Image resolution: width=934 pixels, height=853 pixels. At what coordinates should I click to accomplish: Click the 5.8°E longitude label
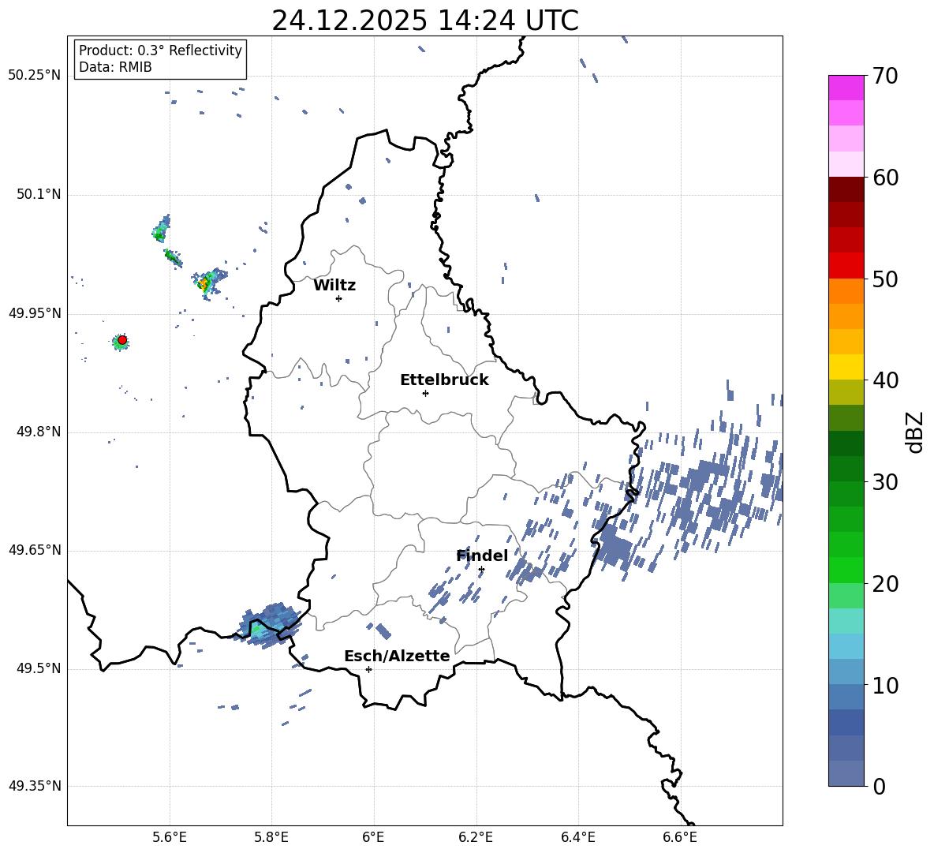click(271, 837)
